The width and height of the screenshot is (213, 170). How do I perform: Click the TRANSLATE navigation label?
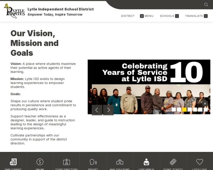click(x=194, y=16)
